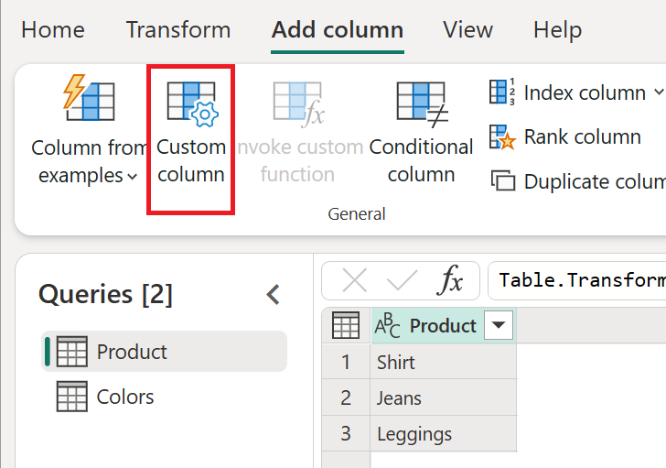The height and width of the screenshot is (468, 666).
Task: Confirm formula with the checkmark
Action: point(402,281)
